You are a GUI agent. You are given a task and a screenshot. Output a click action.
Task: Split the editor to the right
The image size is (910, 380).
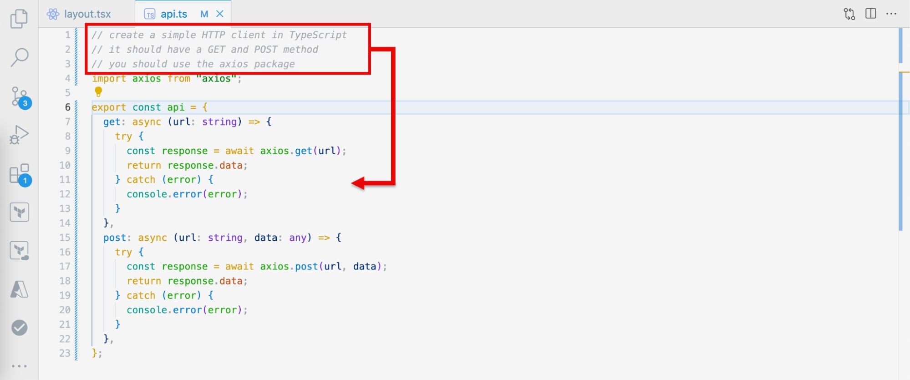coord(870,14)
